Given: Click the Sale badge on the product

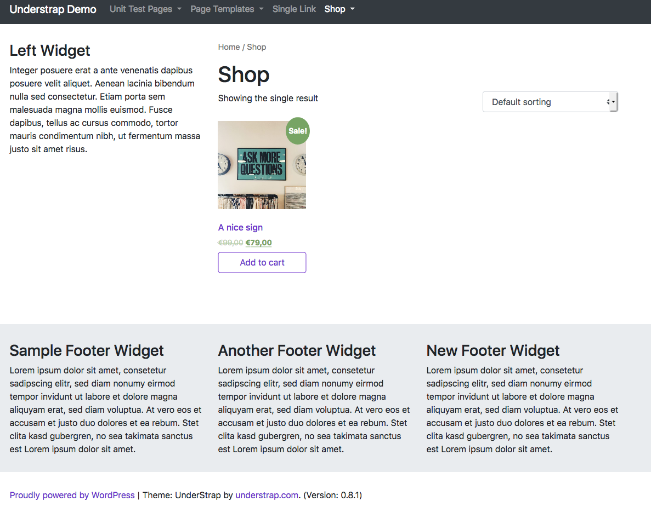Looking at the screenshot, I should [x=297, y=131].
